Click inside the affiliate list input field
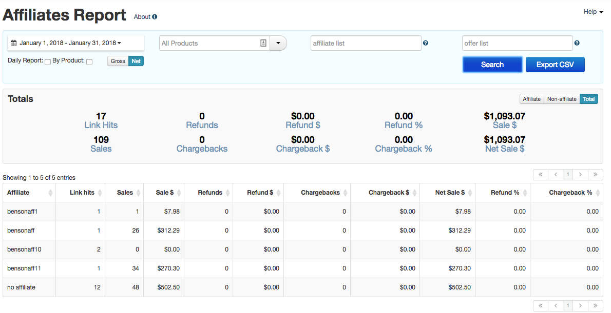The height and width of the screenshot is (313, 611). [x=366, y=43]
